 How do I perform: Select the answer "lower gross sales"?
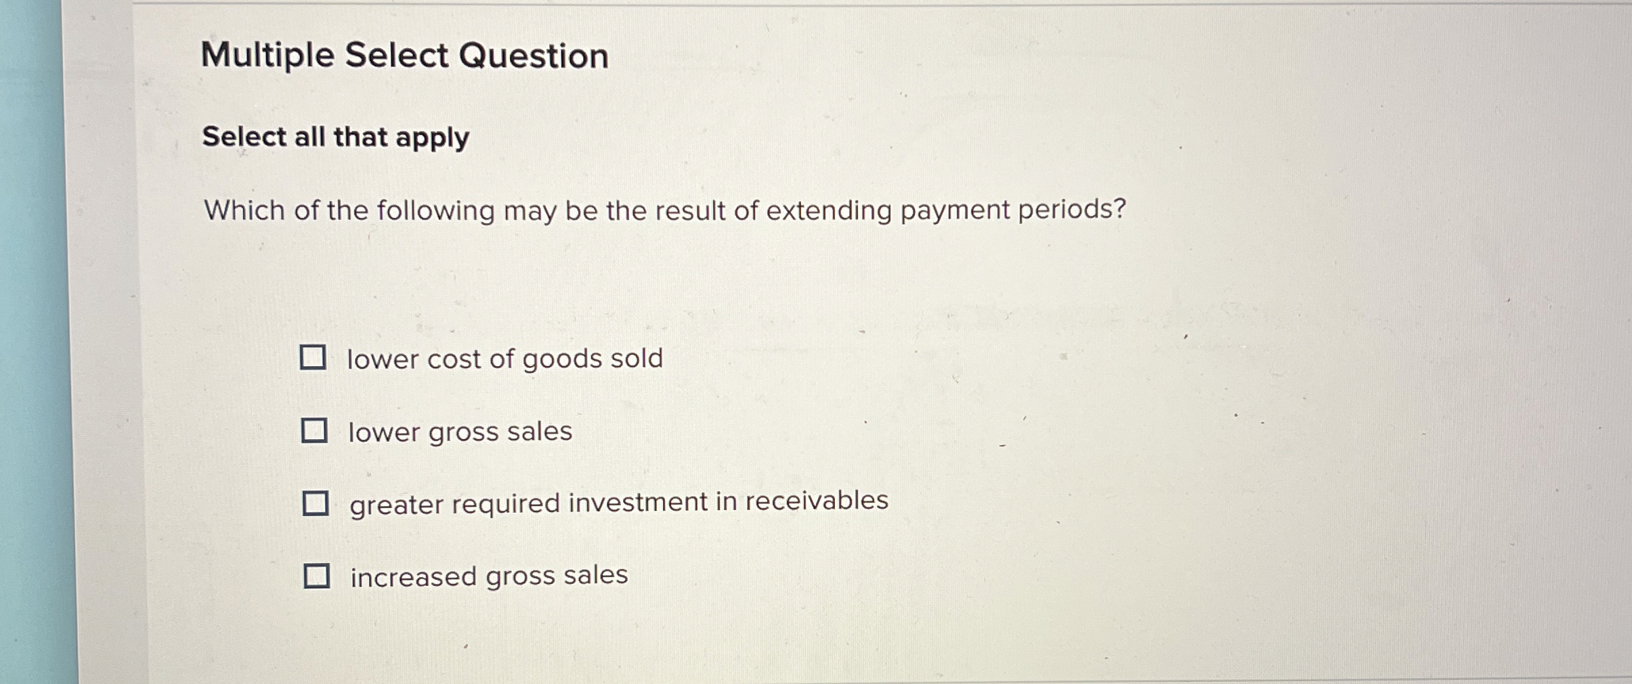click(460, 432)
